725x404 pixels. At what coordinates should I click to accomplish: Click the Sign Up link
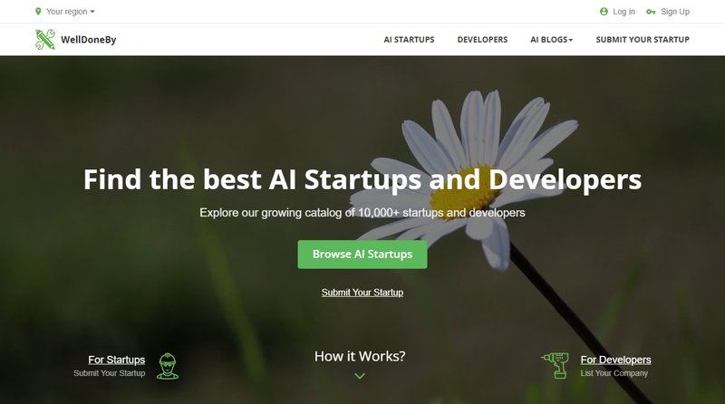click(675, 12)
